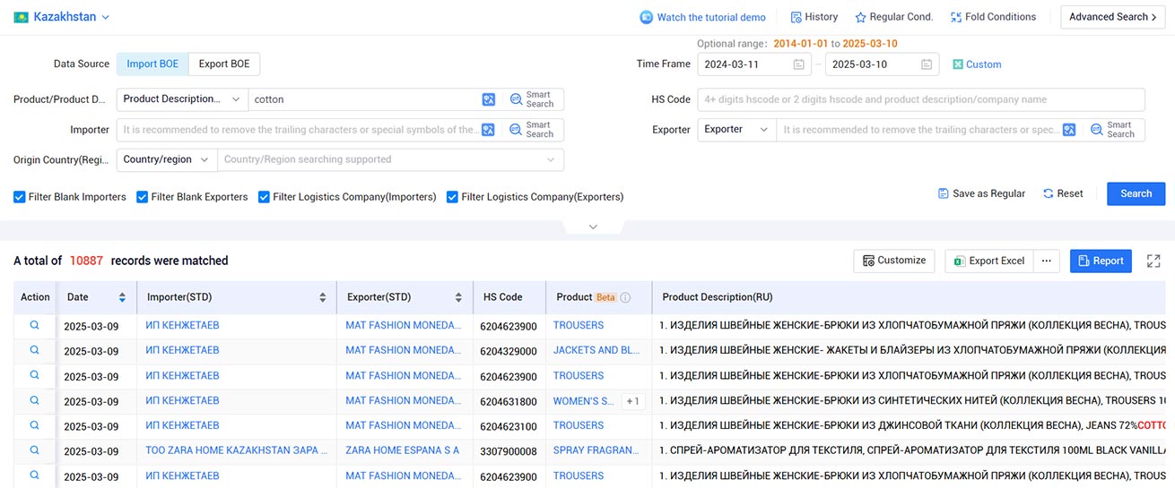Select Export BOE data source
Image resolution: width=1175 pixels, height=488 pixels.
pyautogui.click(x=224, y=64)
